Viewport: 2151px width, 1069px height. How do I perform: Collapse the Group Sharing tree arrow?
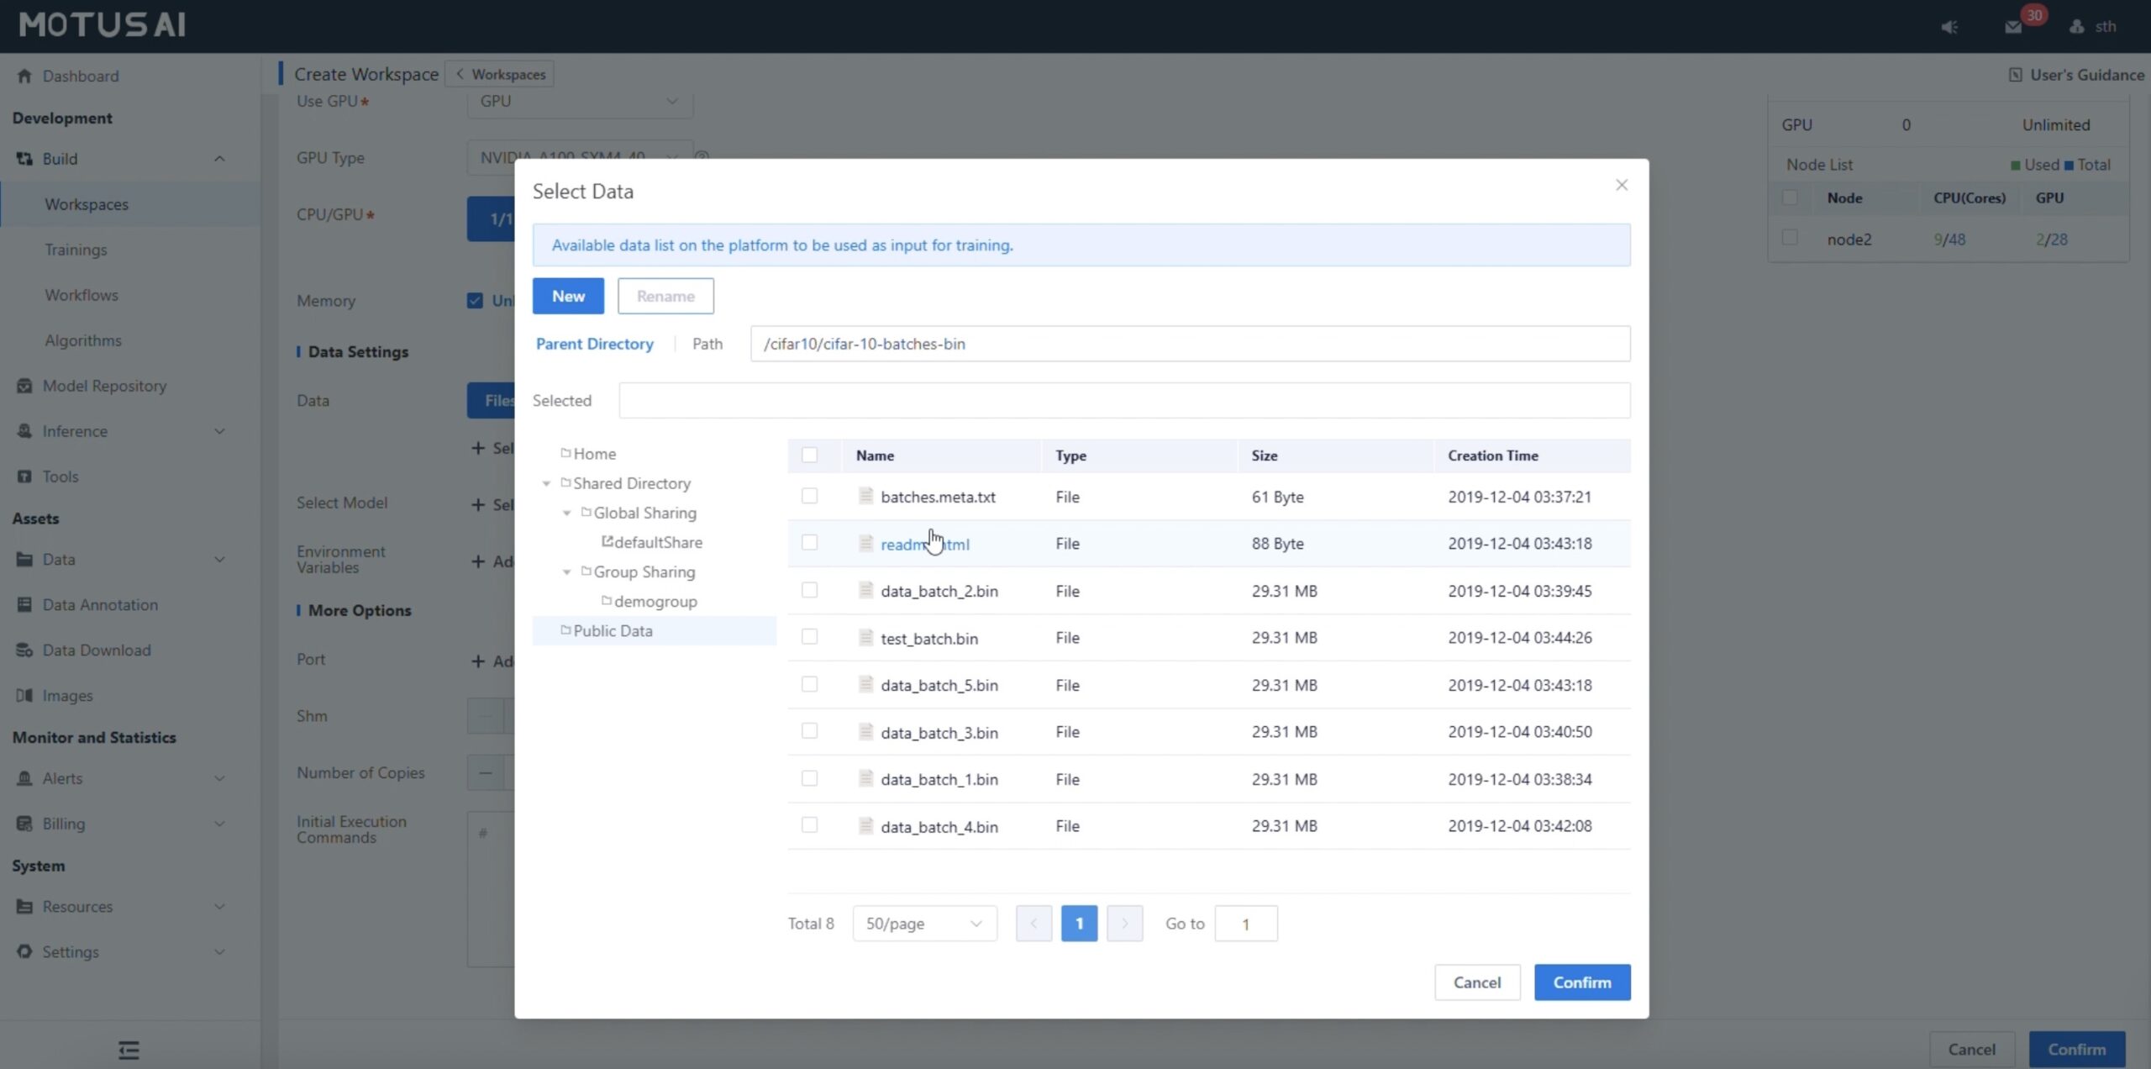click(566, 571)
